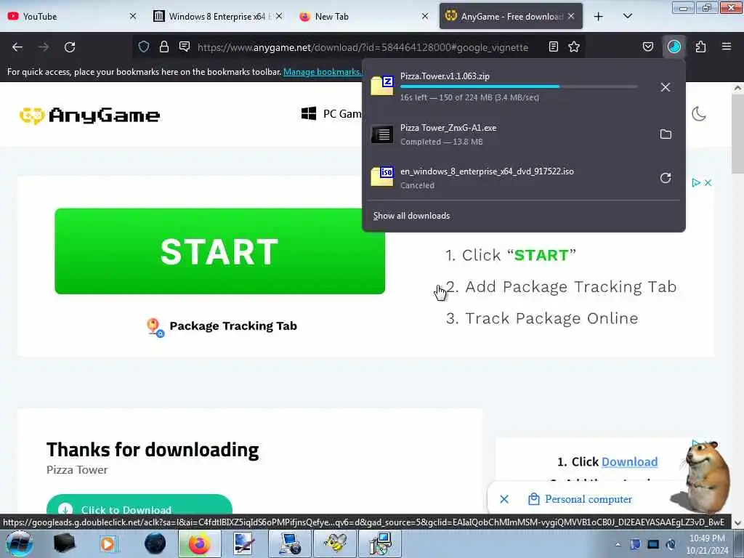744x558 pixels.
Task: Click the Click to Download button
Action: [x=139, y=505]
